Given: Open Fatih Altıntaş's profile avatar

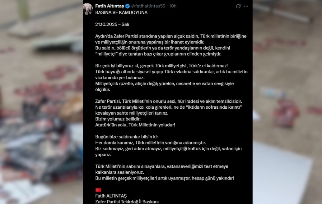Looking at the screenshot, I should coord(88,9).
